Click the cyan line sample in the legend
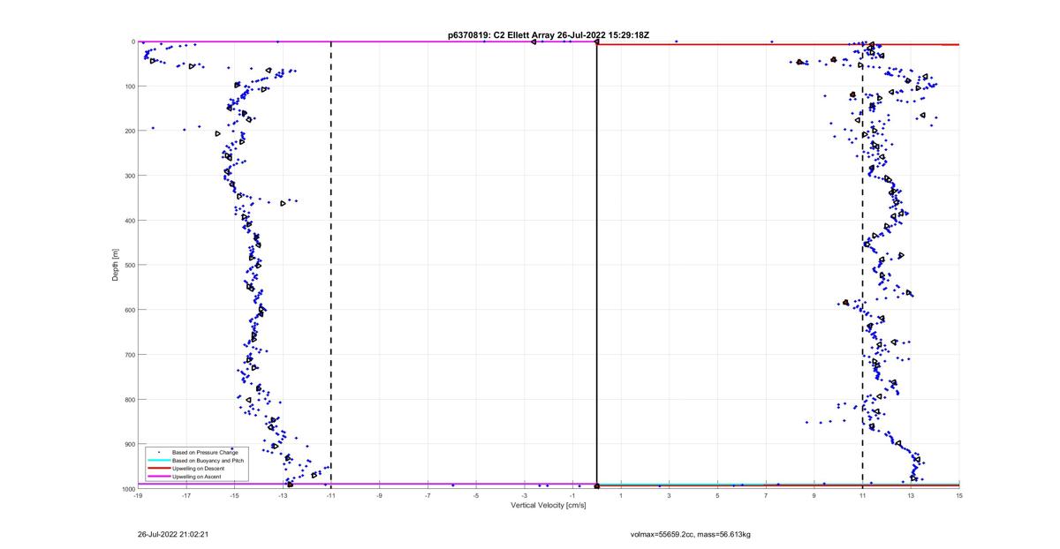Screen dimensions: 1060x549 159,460
